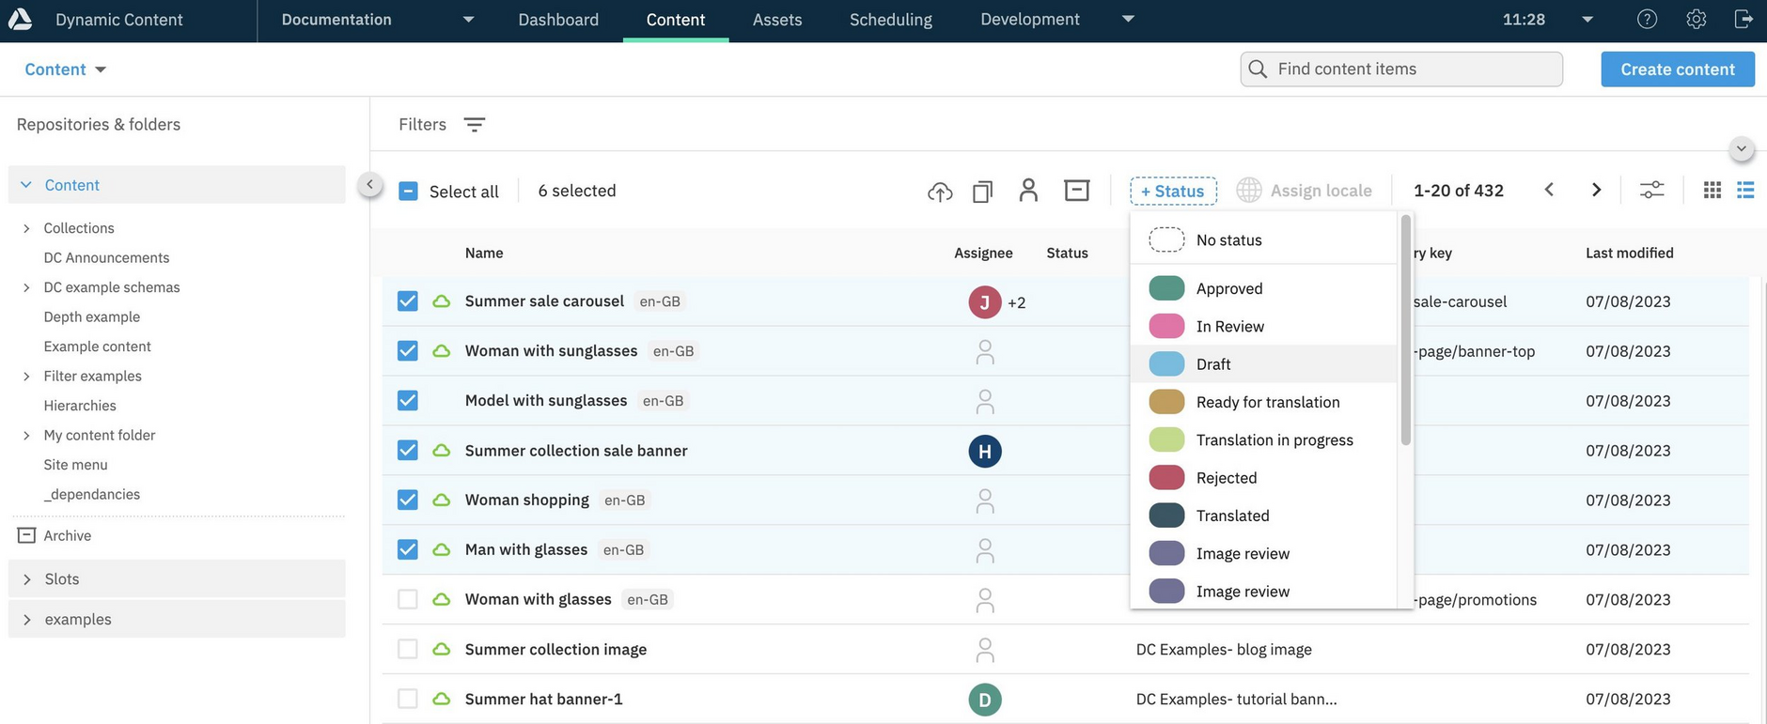The height and width of the screenshot is (724, 1767).
Task: Click assignee icon for Model with sunglasses
Action: [x=984, y=402]
